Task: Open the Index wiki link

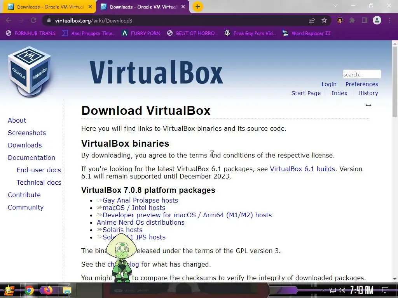Action: coord(339,93)
